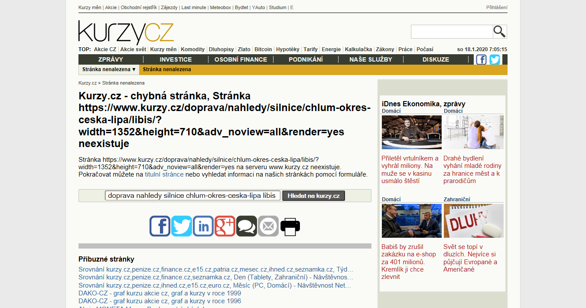Select 'Stránka nenalezena' yellow bar tab
Screen dimensions: 586x308
(x=167, y=69)
